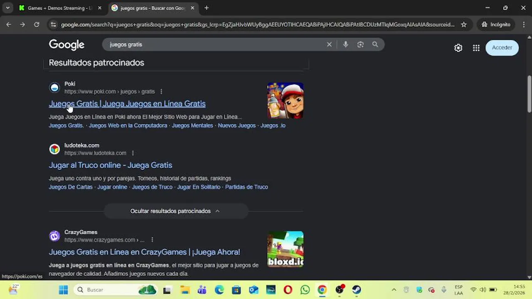Click ESP LAA language indicator
The width and height of the screenshot is (532, 299).
point(459,290)
